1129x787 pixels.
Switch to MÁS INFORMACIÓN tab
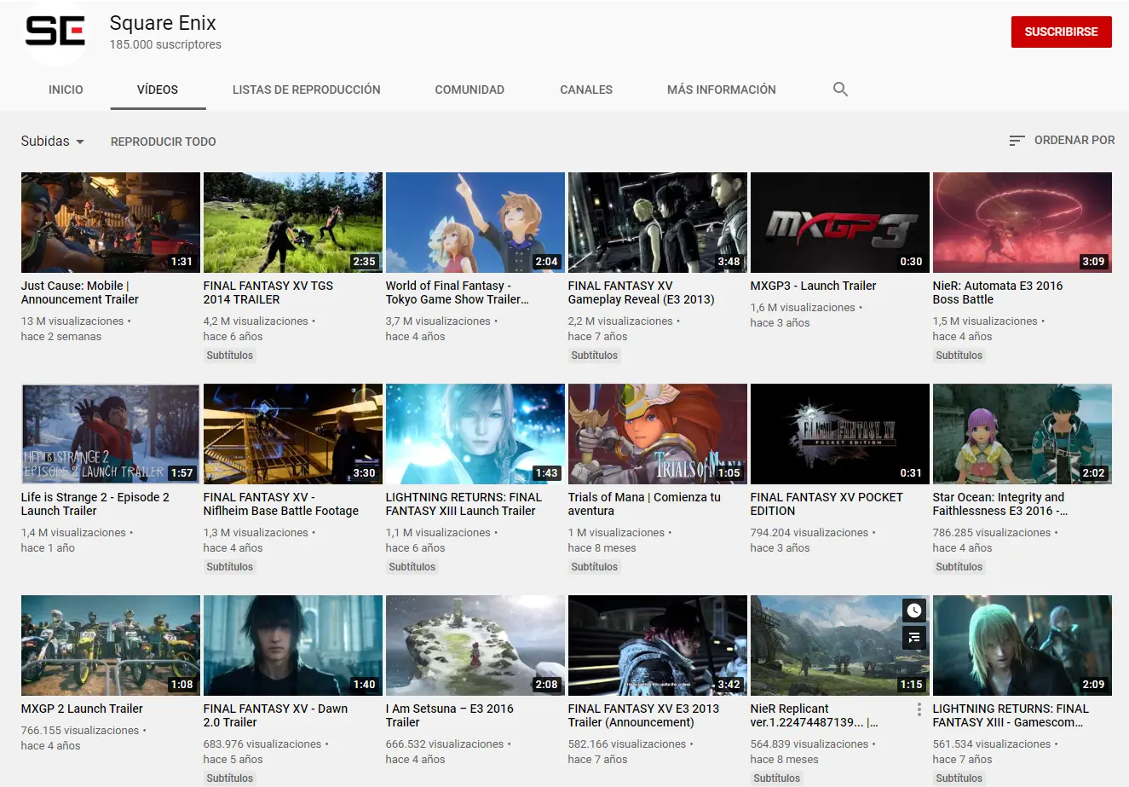(722, 90)
